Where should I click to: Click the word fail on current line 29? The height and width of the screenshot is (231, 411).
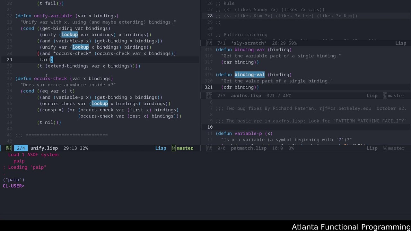pyautogui.click(x=45, y=60)
